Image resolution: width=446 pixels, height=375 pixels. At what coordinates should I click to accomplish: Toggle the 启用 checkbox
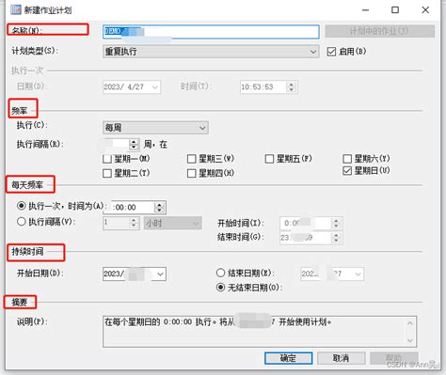(331, 52)
